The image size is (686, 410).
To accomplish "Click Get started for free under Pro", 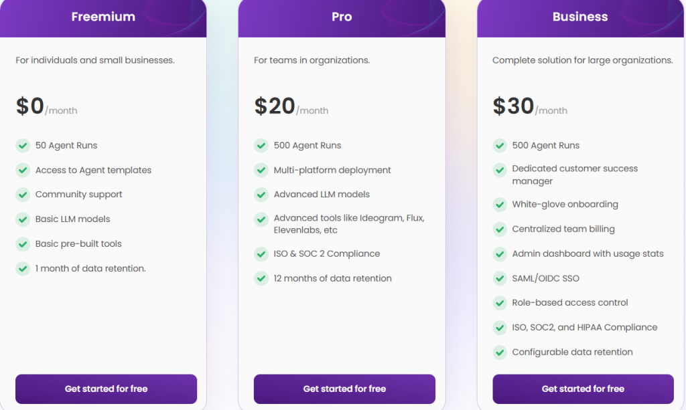I will tap(344, 389).
